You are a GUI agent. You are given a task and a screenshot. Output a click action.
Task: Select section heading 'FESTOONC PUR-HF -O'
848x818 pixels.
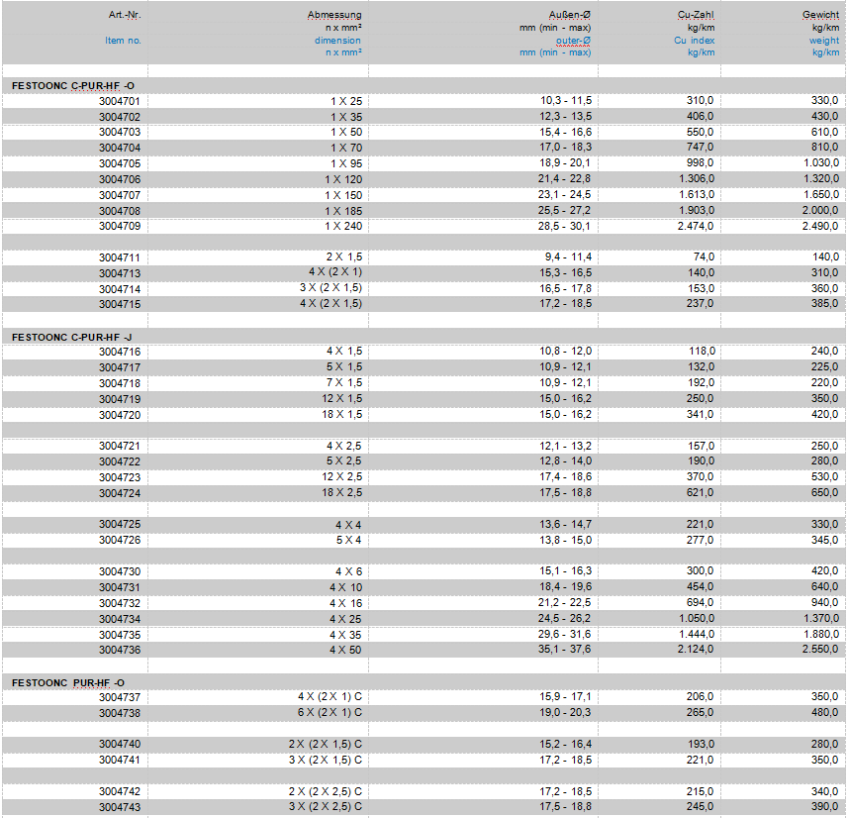point(68,682)
